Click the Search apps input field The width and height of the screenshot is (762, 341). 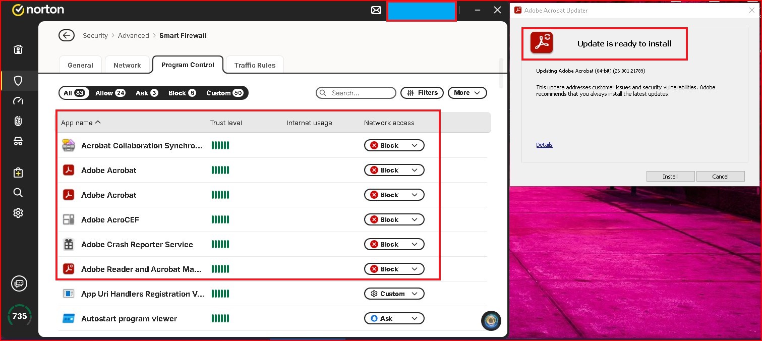[x=356, y=93]
